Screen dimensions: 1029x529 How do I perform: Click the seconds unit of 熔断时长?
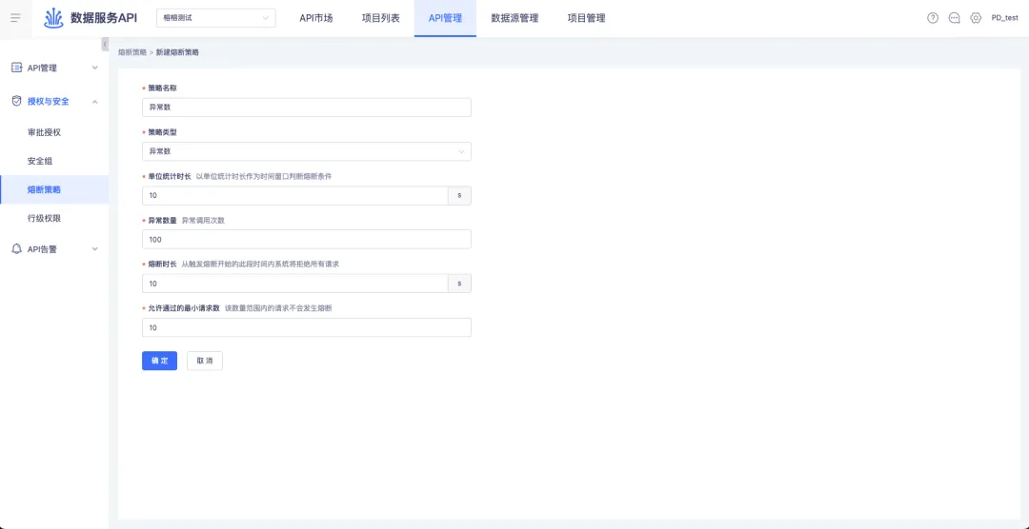point(459,284)
